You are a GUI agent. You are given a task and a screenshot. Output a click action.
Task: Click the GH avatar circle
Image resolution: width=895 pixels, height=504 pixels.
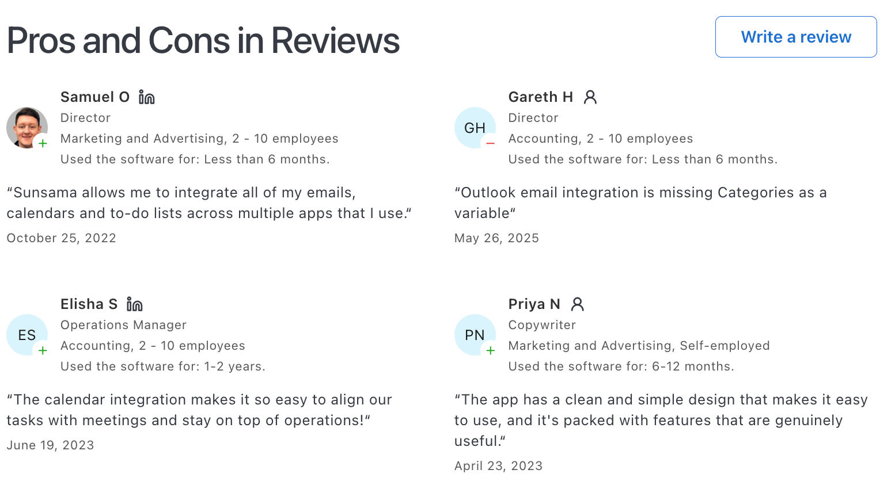[475, 127]
